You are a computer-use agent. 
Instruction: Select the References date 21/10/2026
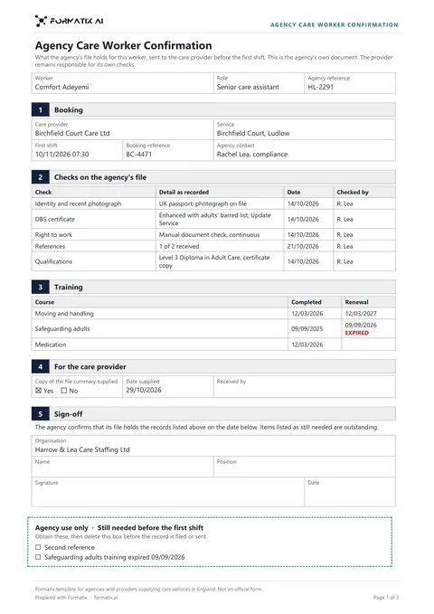coord(303,246)
